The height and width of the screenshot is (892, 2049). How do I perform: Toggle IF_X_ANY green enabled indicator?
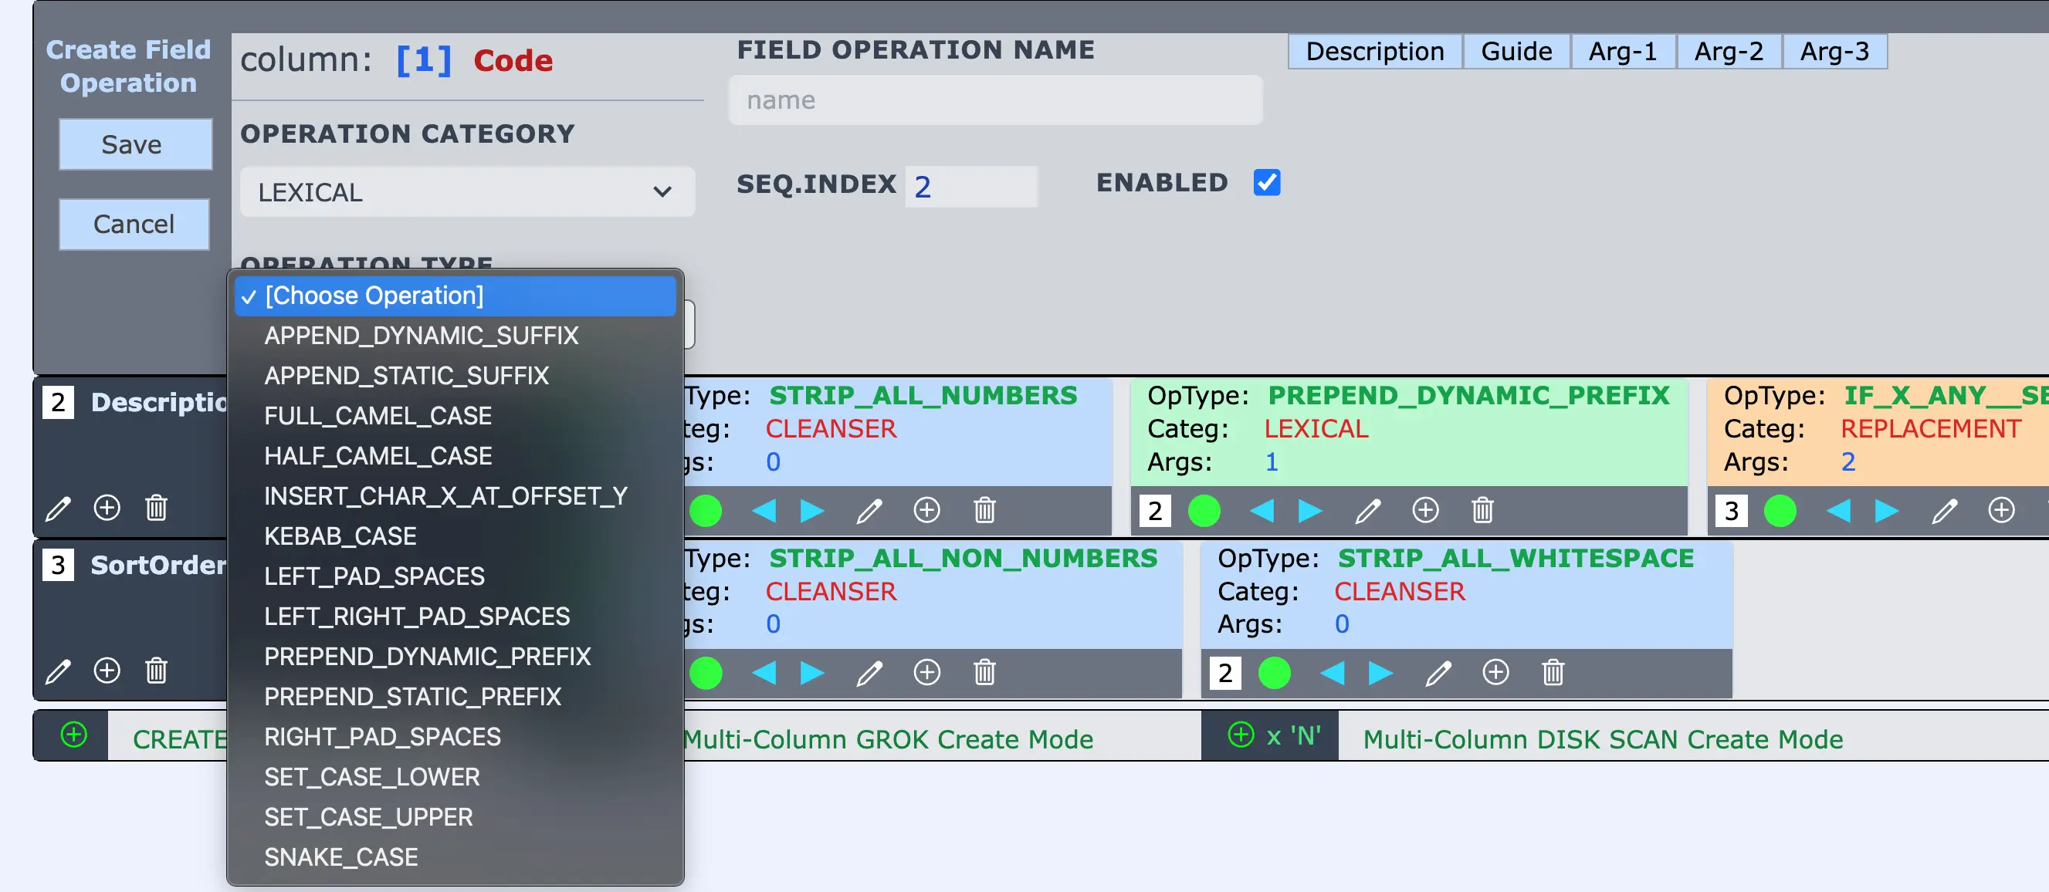pos(1780,510)
